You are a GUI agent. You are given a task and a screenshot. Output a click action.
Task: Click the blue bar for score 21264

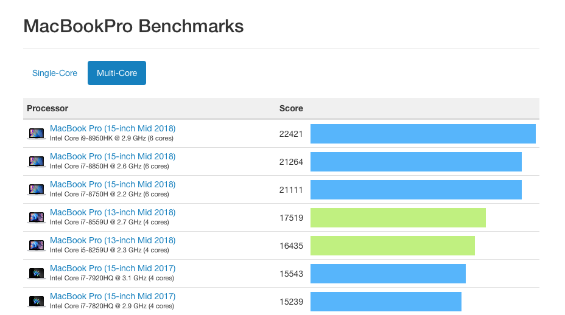pyautogui.click(x=416, y=162)
